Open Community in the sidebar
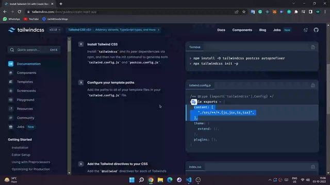 (x=25, y=118)
